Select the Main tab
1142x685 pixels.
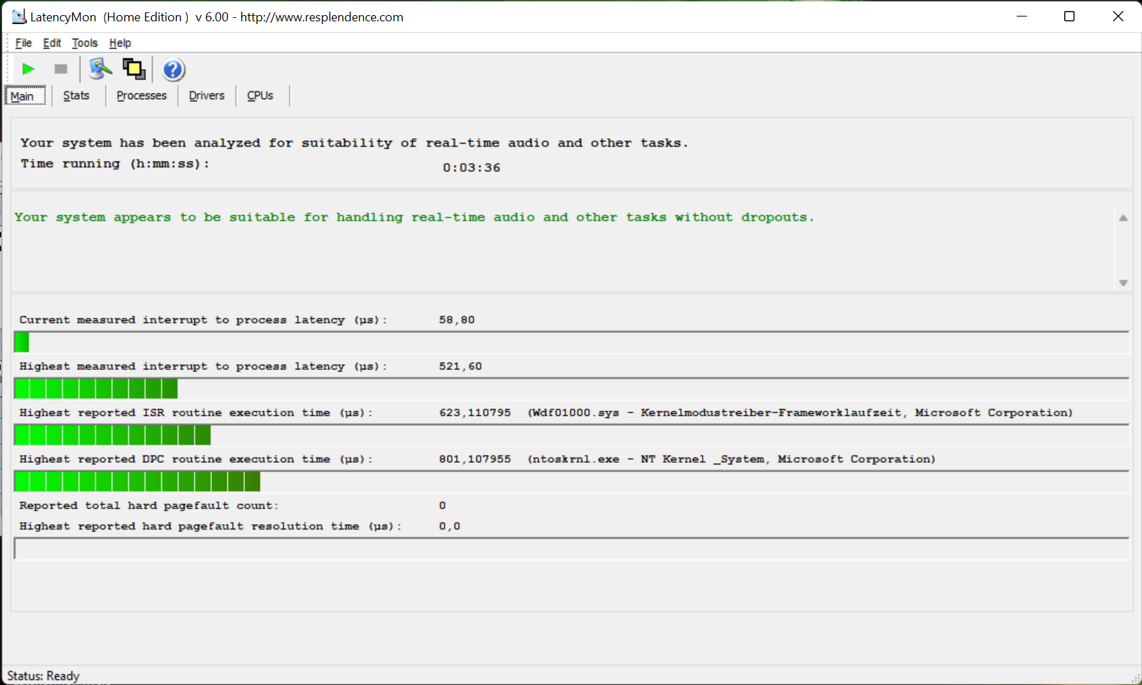click(23, 96)
